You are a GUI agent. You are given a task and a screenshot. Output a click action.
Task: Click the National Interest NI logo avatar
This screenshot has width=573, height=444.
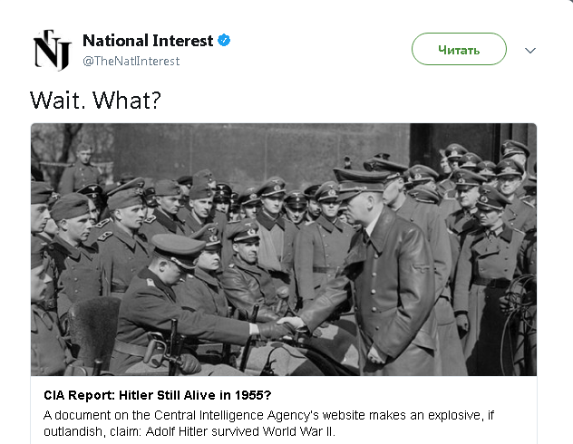[x=51, y=49]
